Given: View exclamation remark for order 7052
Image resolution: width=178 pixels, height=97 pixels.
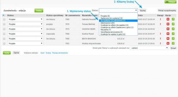Looking at the screenshot, I should tap(160, 43).
